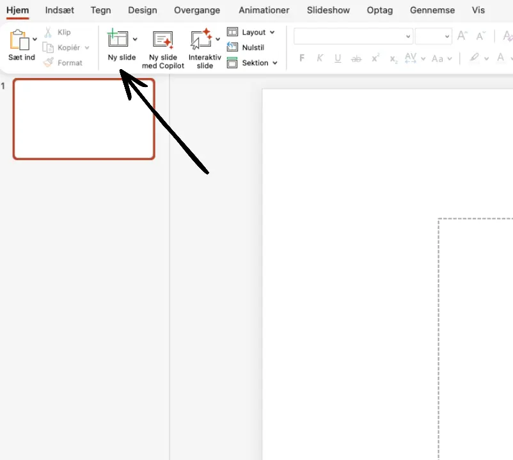Click the character spacing AV icon
Screen dimensions: 513x460
(x=410, y=58)
